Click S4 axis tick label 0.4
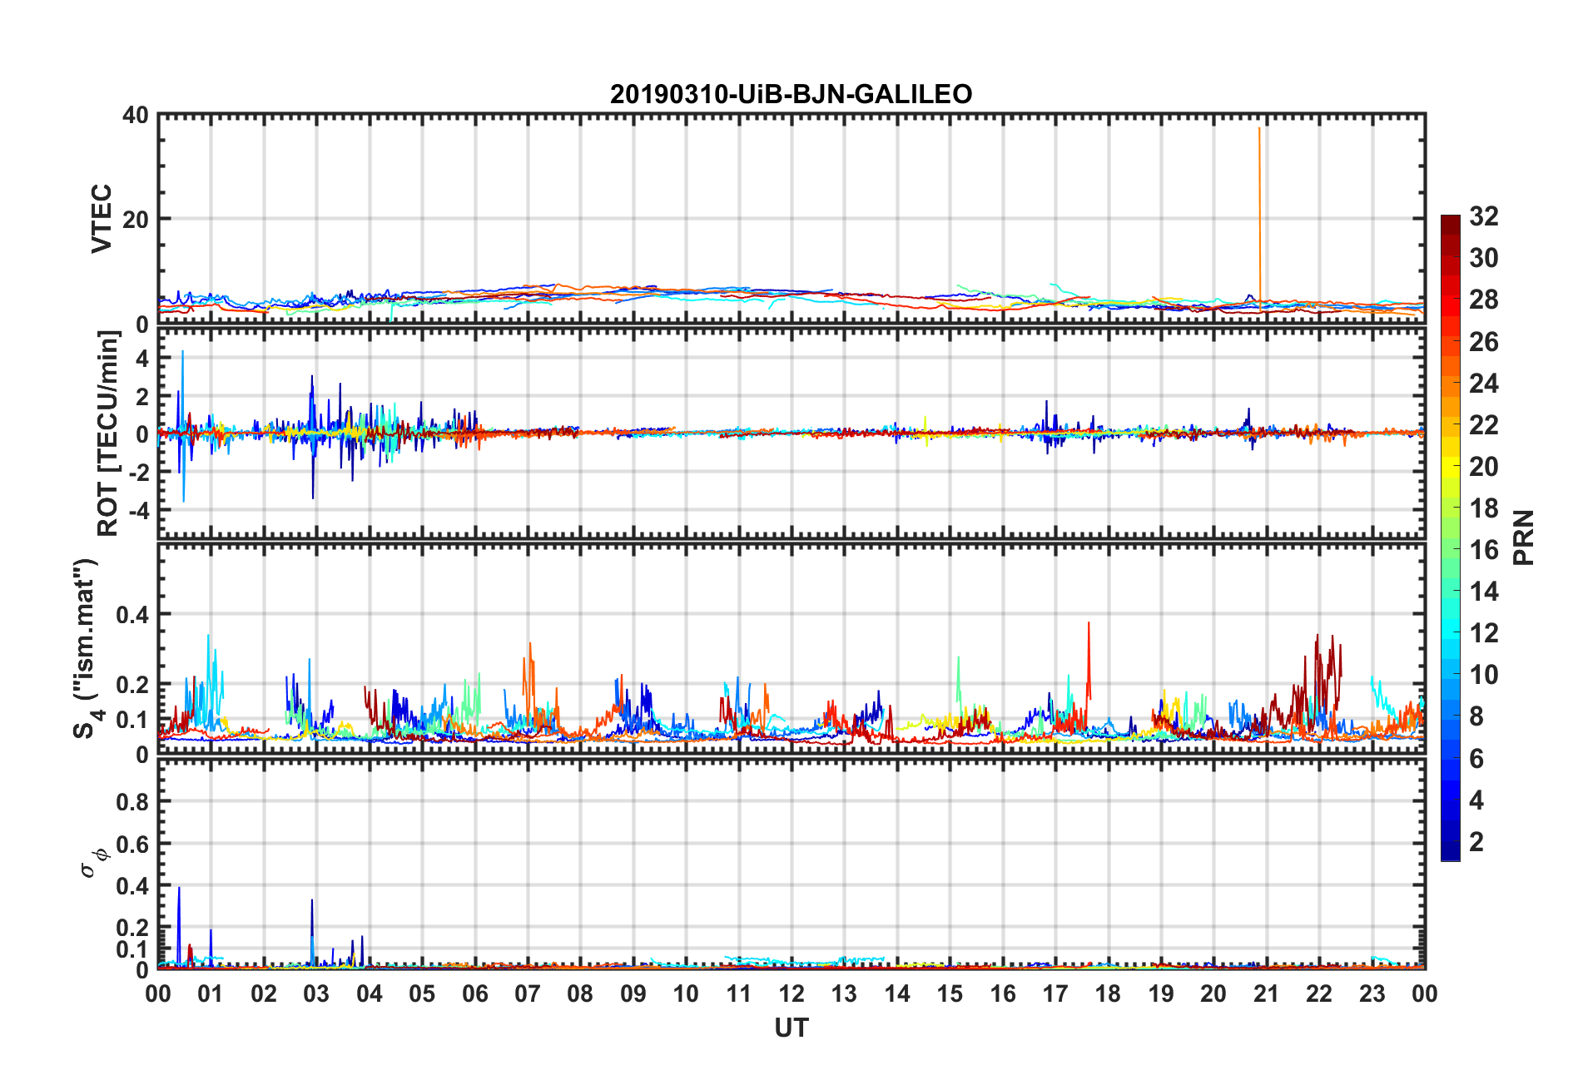The image size is (1583, 1075). tap(132, 615)
